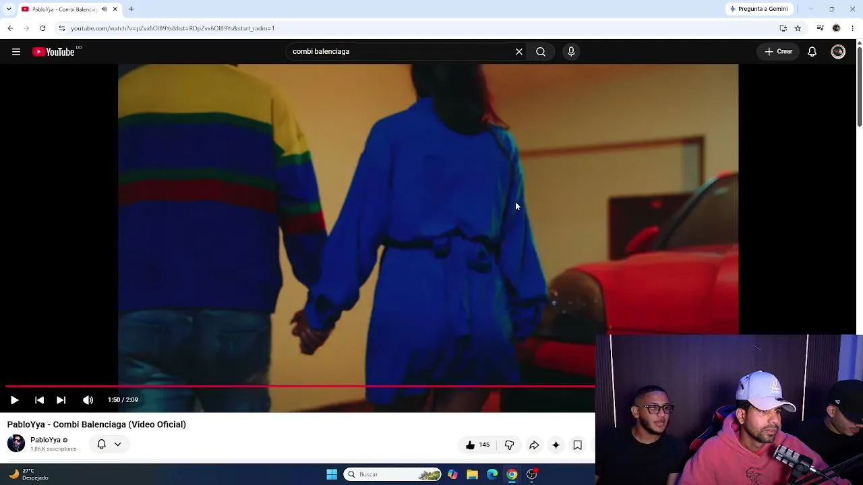
Task: Go forward in browser history
Action: 26,28
